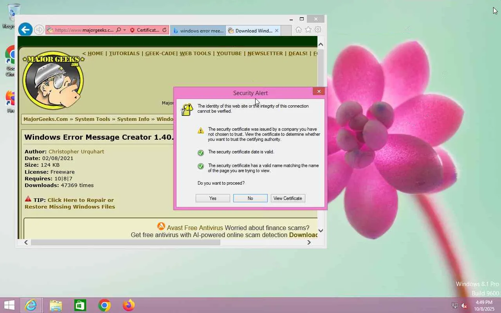Click the Internet Explorer taskbar icon
This screenshot has width=501, height=313.
click(x=31, y=305)
